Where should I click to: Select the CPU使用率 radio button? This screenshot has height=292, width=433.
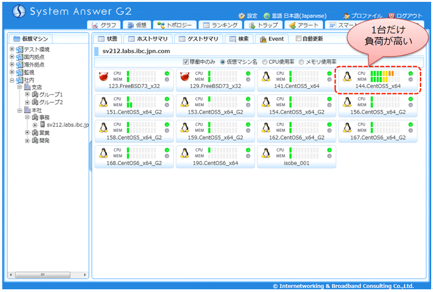pyautogui.click(x=265, y=62)
